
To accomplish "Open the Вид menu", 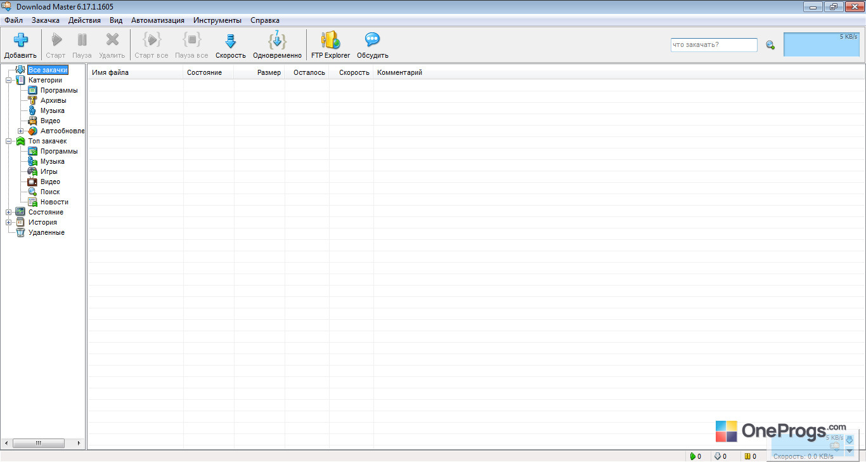I will click(x=116, y=20).
